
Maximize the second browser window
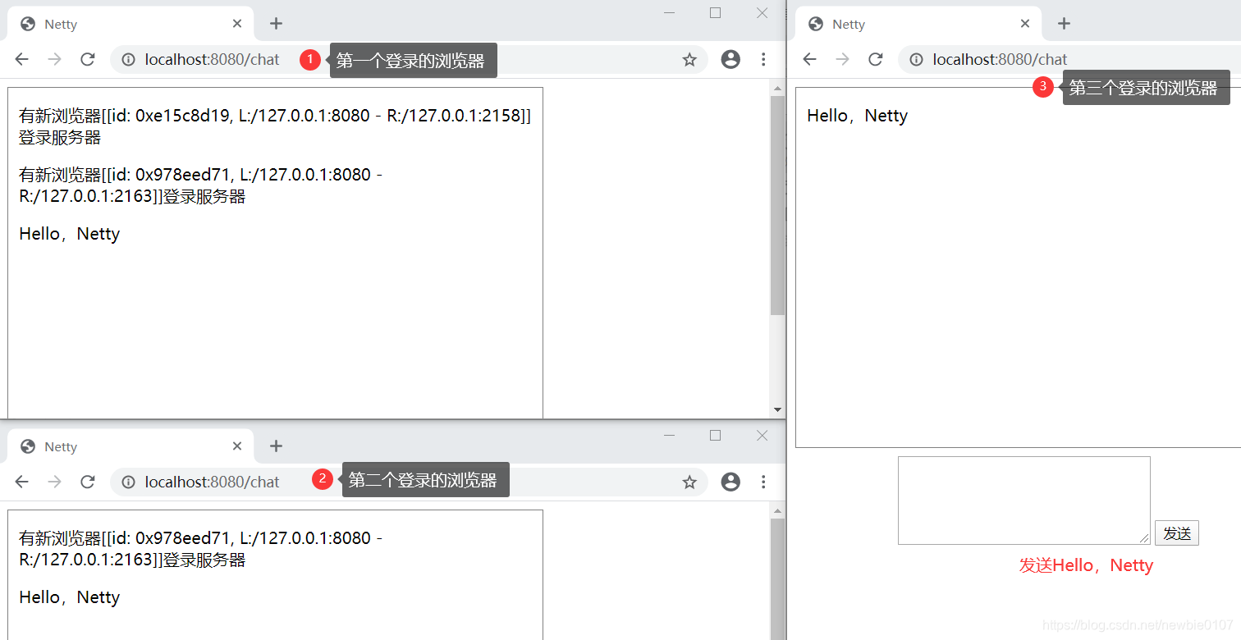pos(715,435)
